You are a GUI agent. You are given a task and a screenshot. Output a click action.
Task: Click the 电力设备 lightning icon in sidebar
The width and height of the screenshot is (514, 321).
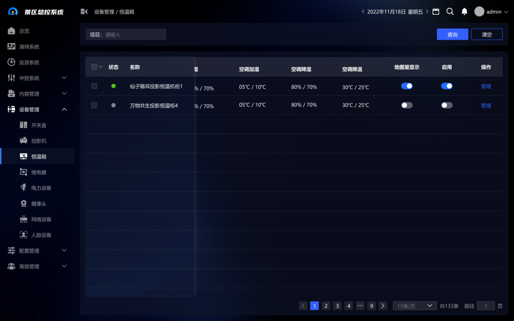(x=24, y=188)
